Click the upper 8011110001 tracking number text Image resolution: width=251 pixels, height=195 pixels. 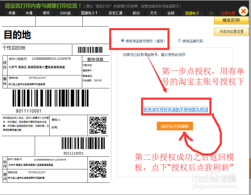(29, 111)
